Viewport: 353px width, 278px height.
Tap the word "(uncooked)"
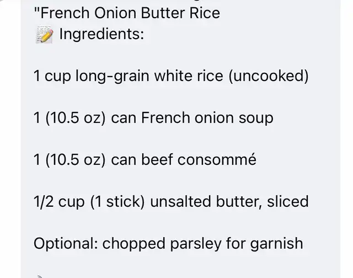(268, 76)
